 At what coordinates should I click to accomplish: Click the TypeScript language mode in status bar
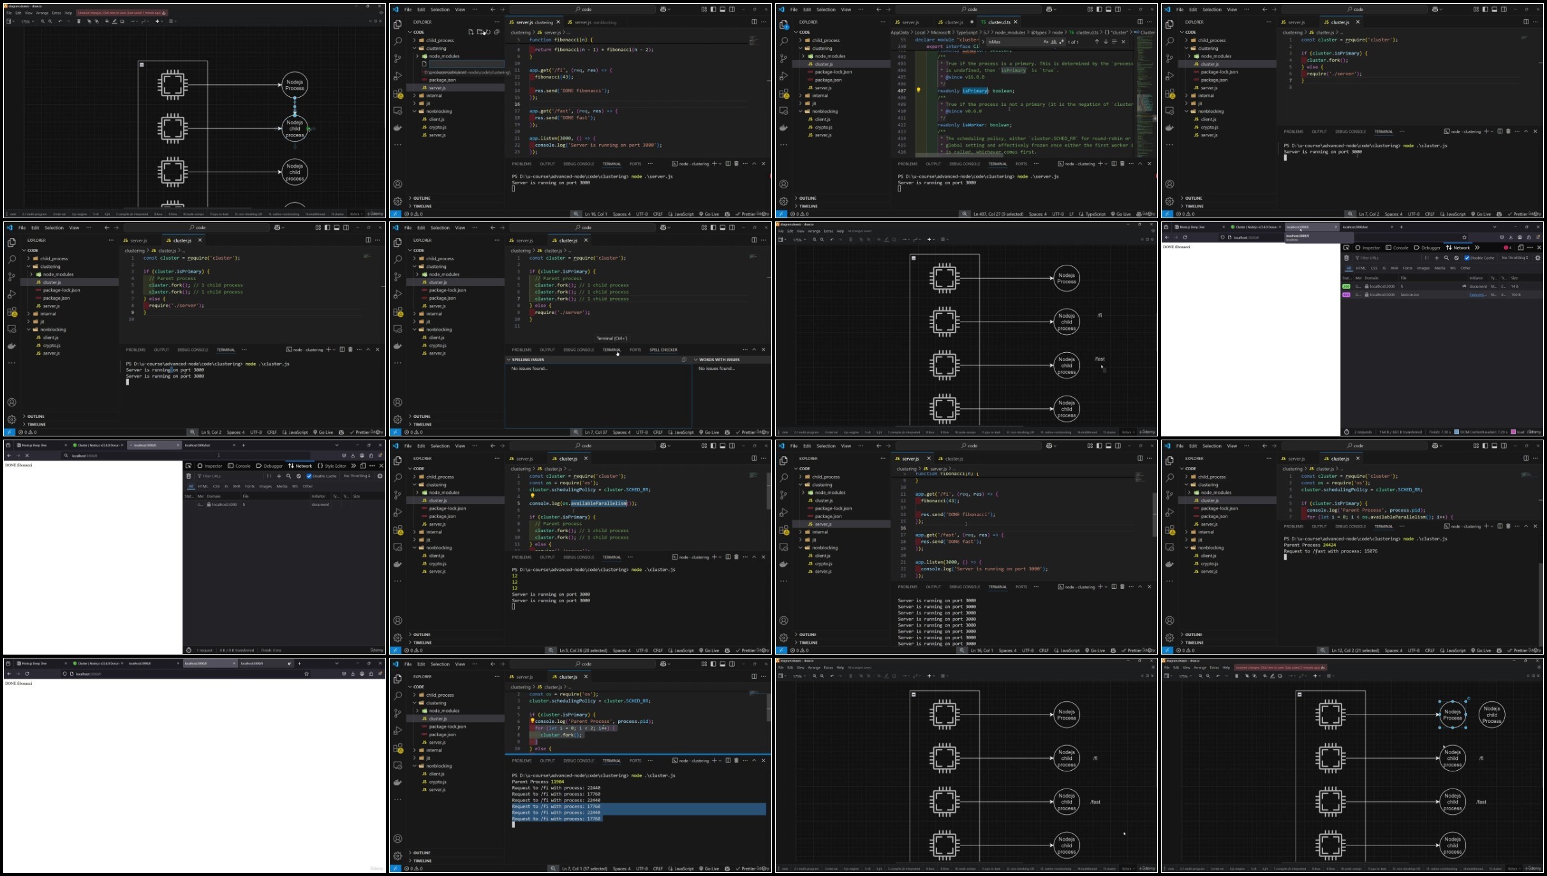click(1095, 214)
